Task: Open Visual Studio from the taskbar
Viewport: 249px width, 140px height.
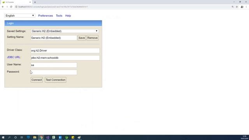Action: click(x=47, y=137)
